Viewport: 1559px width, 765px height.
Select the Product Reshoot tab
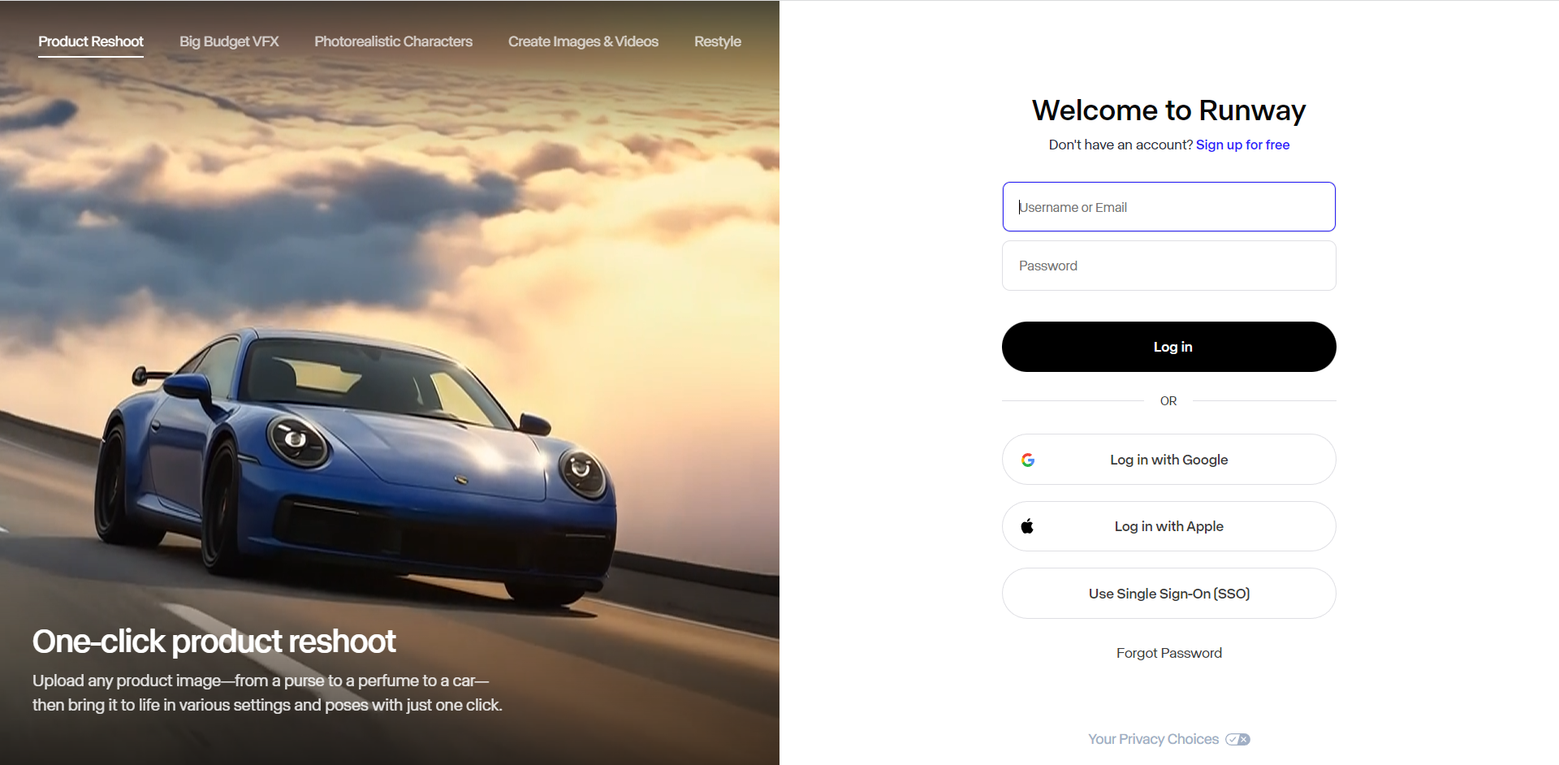pos(91,41)
